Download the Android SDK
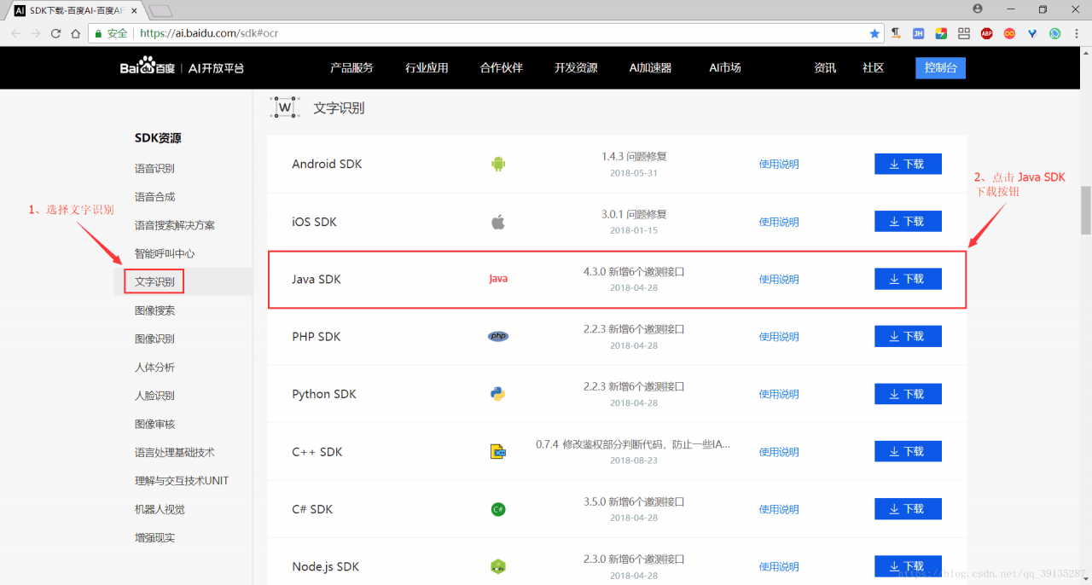The height and width of the screenshot is (585, 1092). [x=908, y=164]
